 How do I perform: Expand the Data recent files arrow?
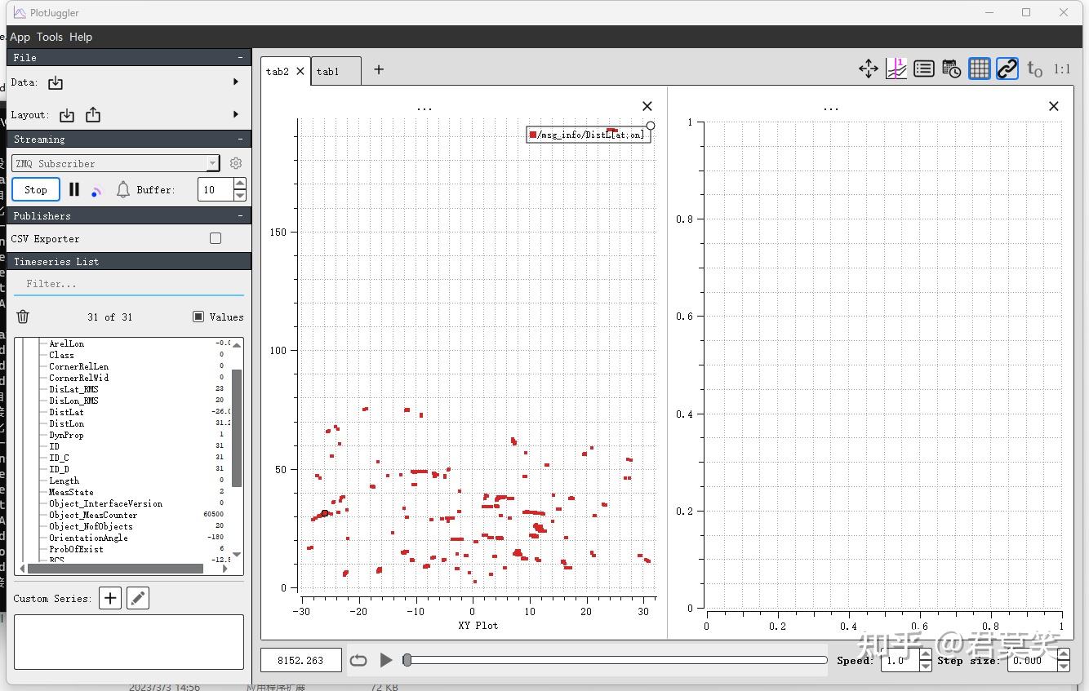click(236, 82)
